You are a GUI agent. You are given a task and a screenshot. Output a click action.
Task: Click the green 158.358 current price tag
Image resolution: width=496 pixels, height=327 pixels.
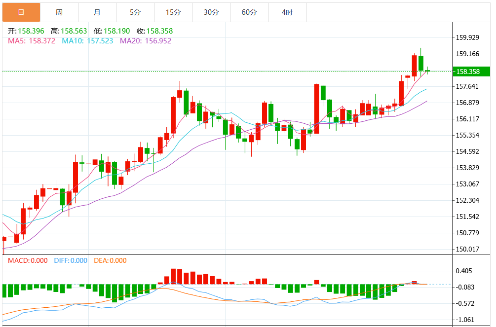click(x=472, y=72)
